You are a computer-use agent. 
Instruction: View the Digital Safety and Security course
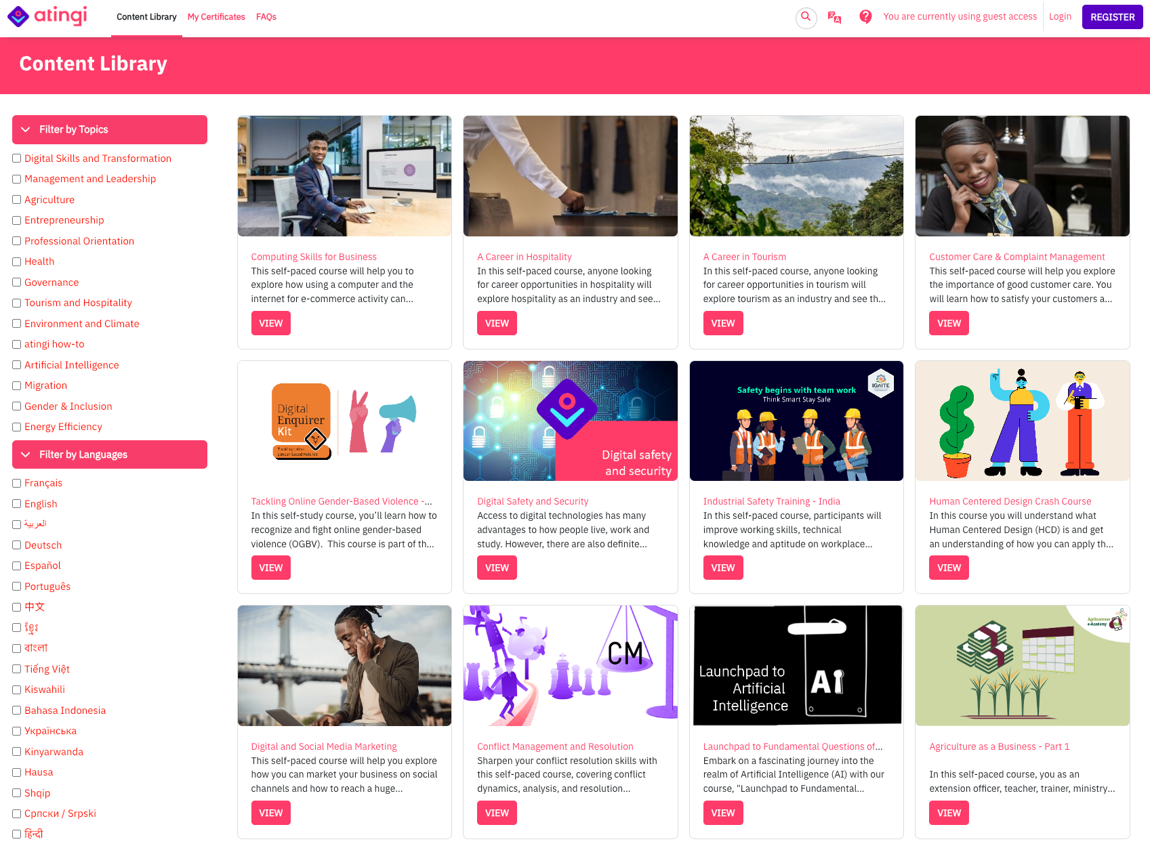(x=497, y=568)
